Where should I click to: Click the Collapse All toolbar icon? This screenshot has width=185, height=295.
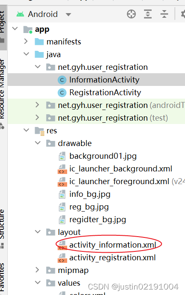[164, 14]
